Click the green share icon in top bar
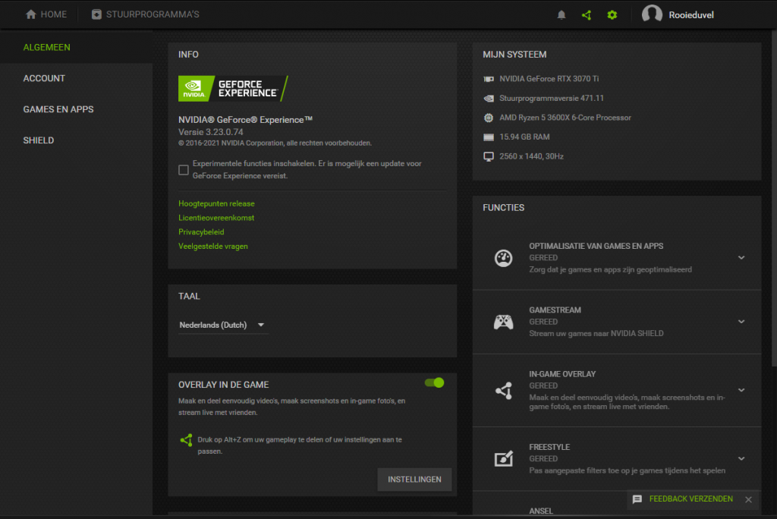Screen dimensions: 777x519 (x=587, y=15)
